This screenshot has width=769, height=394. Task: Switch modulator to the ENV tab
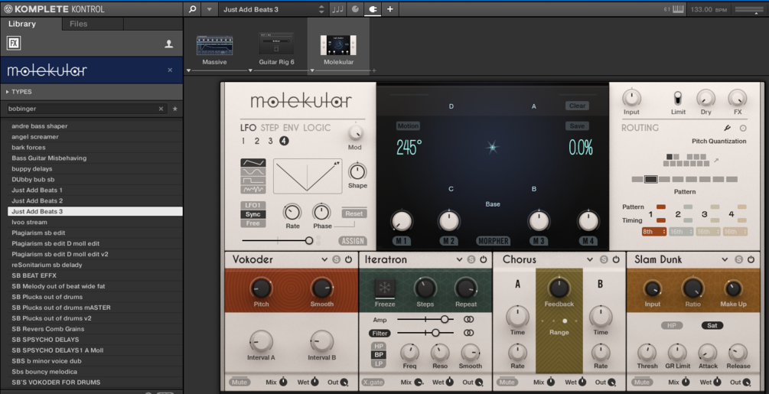(291, 128)
